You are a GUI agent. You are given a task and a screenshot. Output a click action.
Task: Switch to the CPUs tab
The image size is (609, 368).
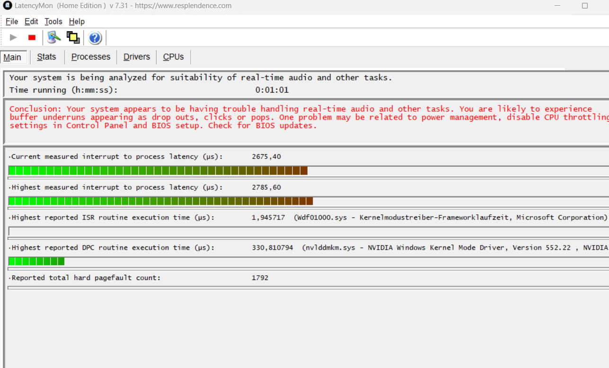(x=173, y=57)
